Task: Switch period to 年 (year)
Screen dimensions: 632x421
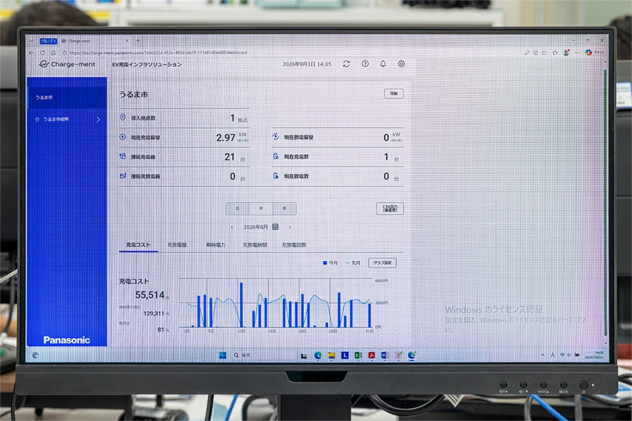Action: [x=284, y=209]
